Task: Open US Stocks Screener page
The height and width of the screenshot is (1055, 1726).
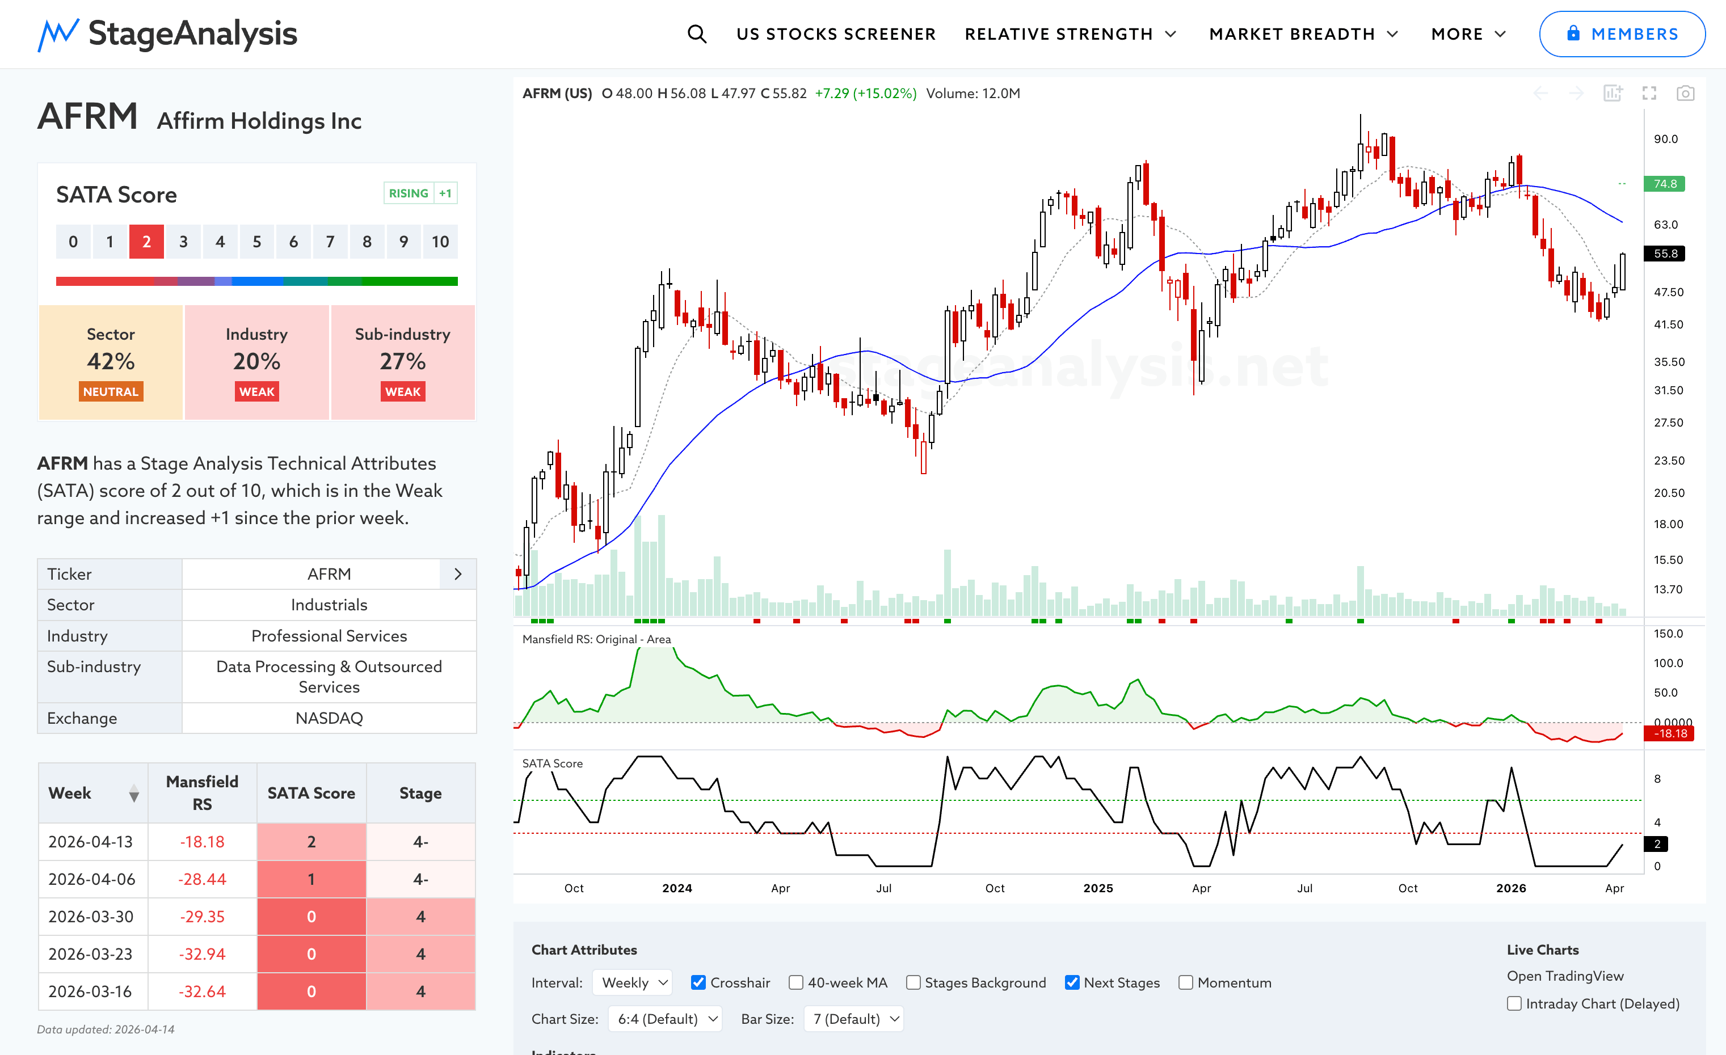Action: (836, 33)
